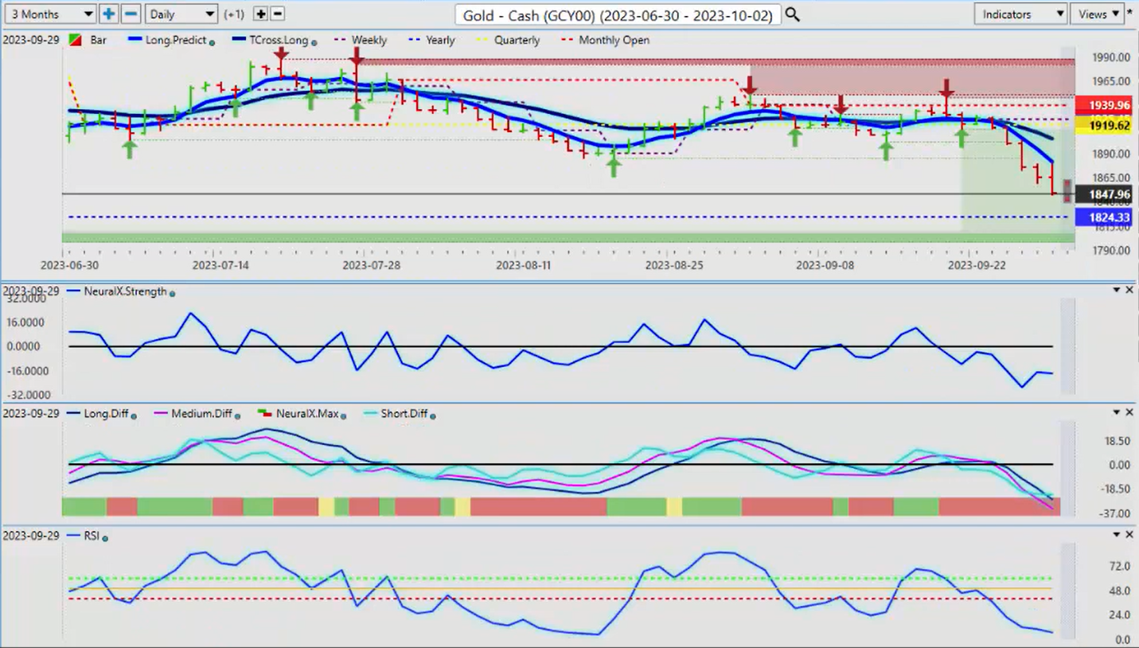Click the Monthly Open legend label
Screen dimensions: 1139x648
tap(614, 40)
